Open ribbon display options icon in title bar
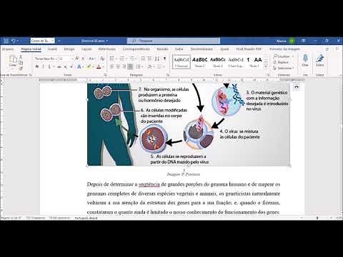This screenshot has height=257, width=343. click(x=304, y=41)
